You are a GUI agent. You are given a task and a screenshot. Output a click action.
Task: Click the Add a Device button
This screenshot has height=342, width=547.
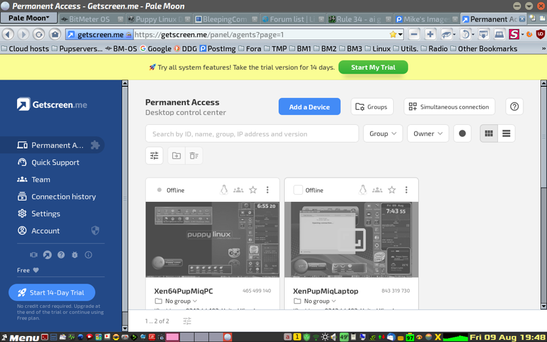[x=310, y=107]
